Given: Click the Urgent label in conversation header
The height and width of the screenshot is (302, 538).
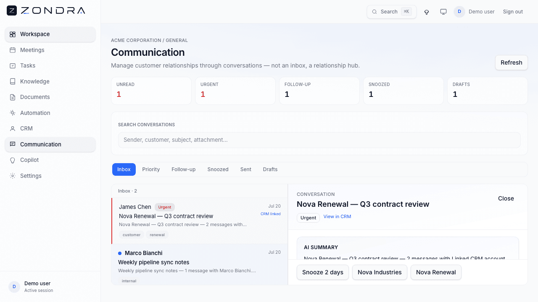Looking at the screenshot, I should [x=309, y=218].
